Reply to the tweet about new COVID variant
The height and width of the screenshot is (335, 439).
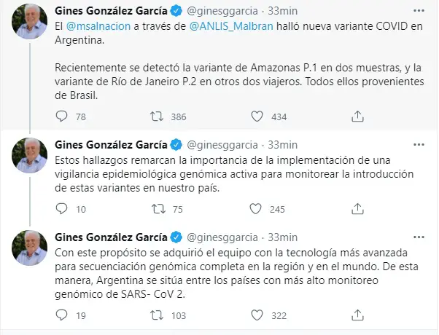[61, 117]
